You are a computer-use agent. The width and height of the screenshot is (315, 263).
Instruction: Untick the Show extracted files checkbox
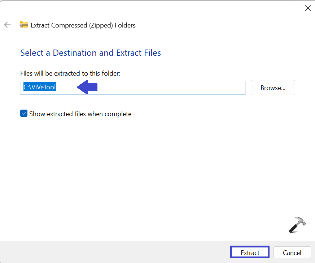(24, 114)
